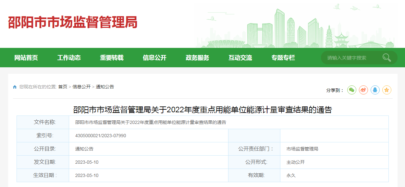Click the responsible department value 市场监督管理局

[x=302, y=149]
